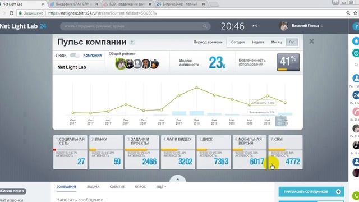This screenshot has height=202, width=359.
Task: Select the Неделя time period
Action: [258, 42]
